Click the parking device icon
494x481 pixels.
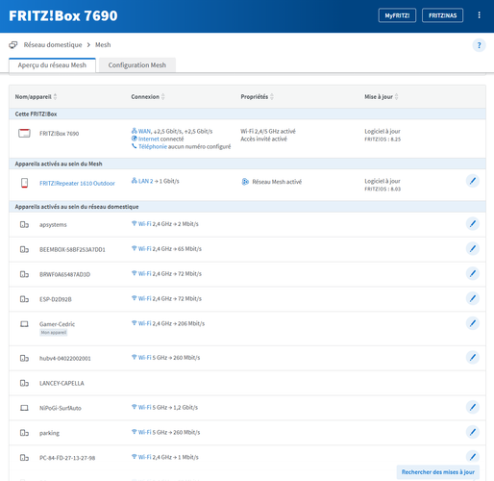[x=24, y=433]
